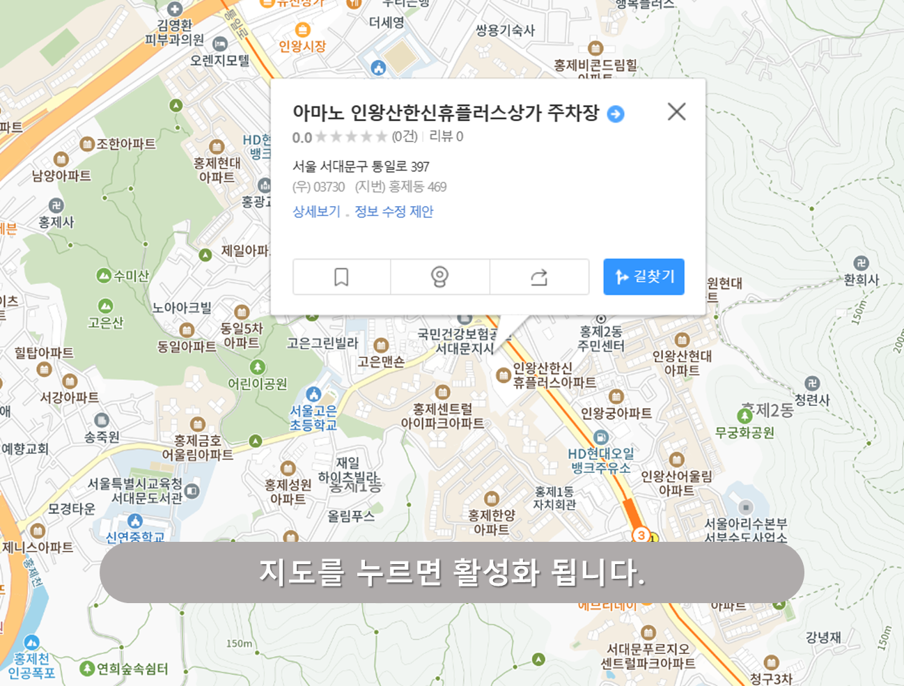
Task: Click 수미산 mountain marker icon
Action: (104, 276)
